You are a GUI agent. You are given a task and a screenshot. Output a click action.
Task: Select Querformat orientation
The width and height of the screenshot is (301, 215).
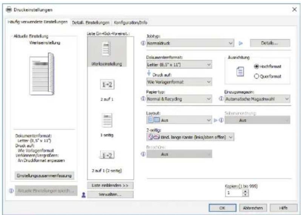pyautogui.click(x=267, y=76)
